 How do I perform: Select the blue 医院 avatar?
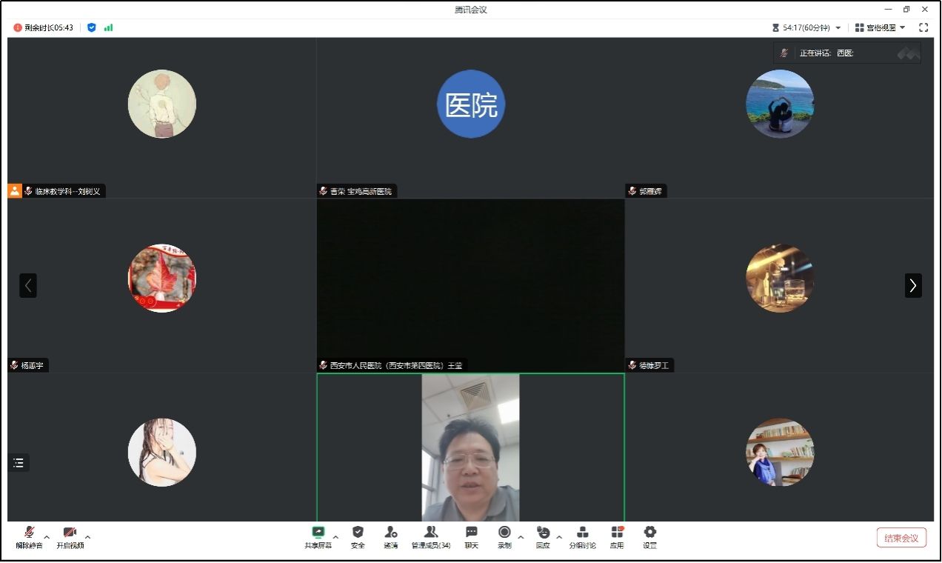pyautogui.click(x=471, y=104)
